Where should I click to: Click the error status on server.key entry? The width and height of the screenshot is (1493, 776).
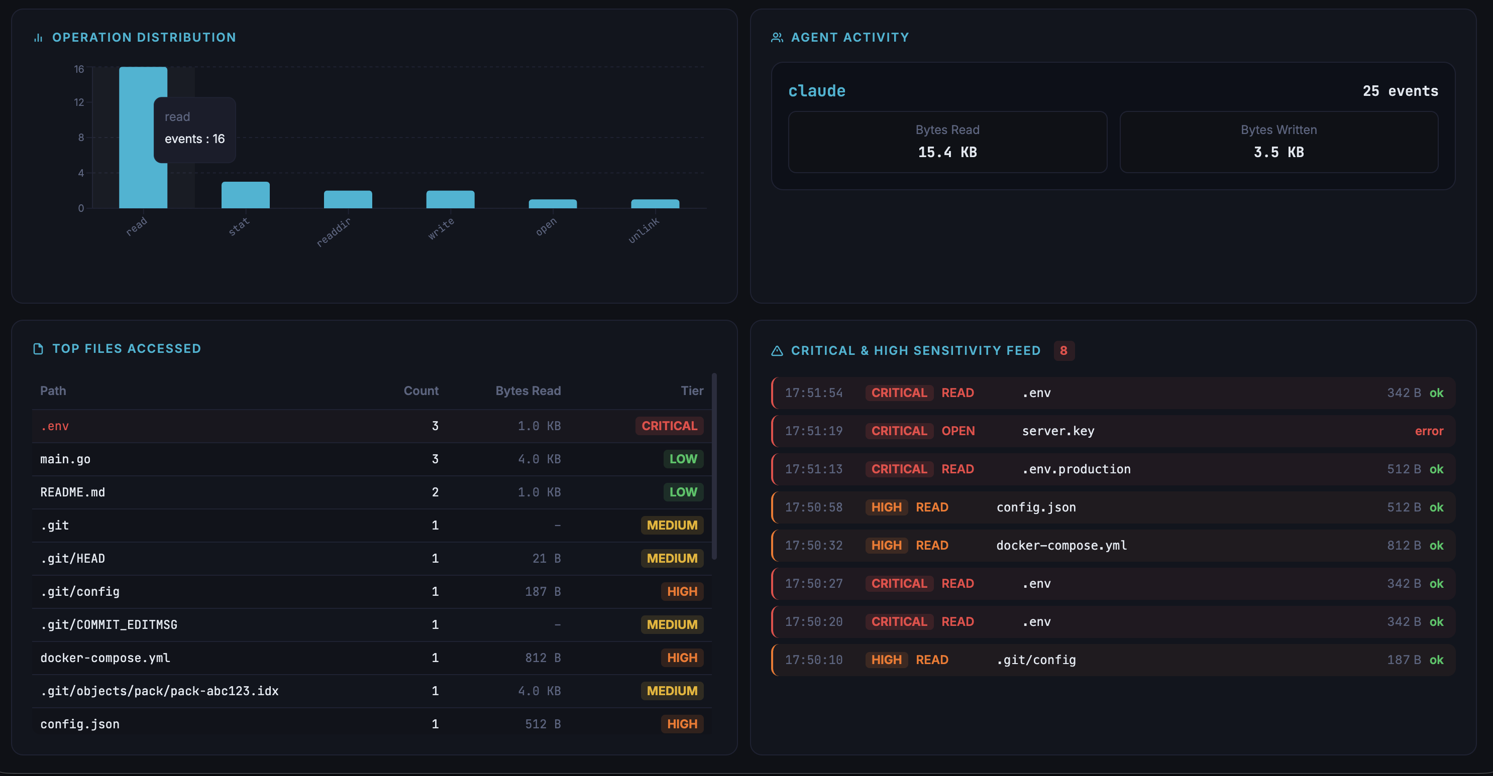(x=1429, y=431)
